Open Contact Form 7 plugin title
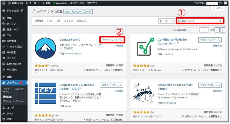 click(x=70, y=40)
